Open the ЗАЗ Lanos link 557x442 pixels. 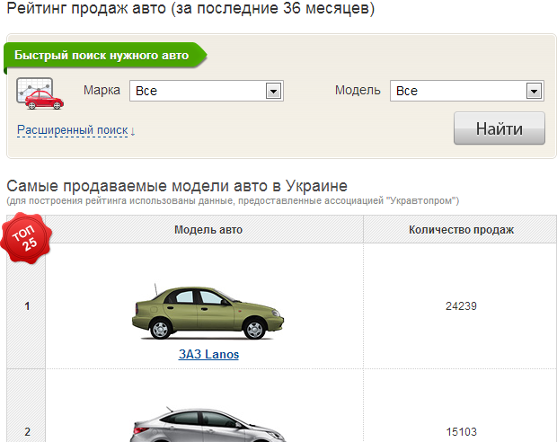pyautogui.click(x=208, y=354)
